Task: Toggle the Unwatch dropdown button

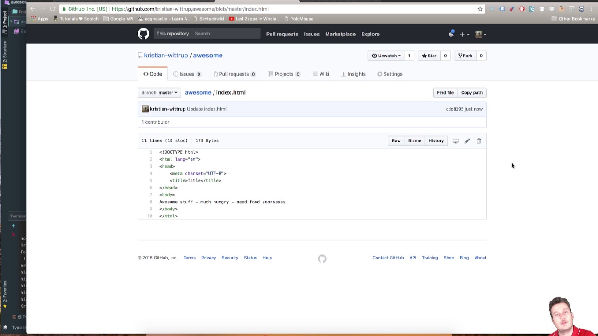Action: (x=386, y=56)
